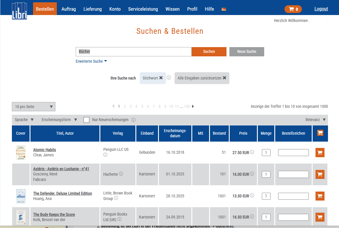The width and height of the screenshot is (339, 228).
Task: Show publisher info for Hachette
Action: tap(121, 174)
